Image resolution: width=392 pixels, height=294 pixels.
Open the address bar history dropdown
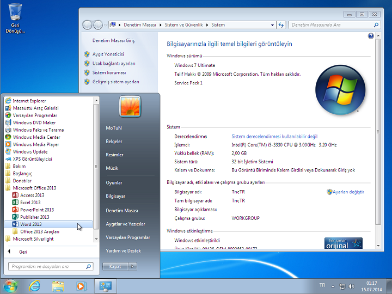point(272,25)
